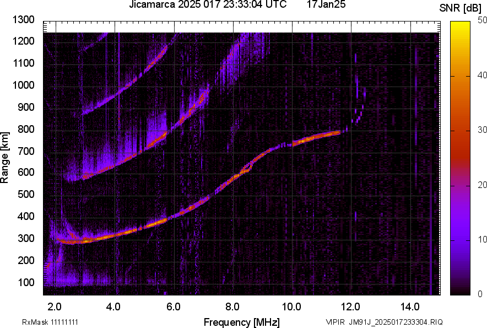Click the range tick label '1200'
This screenshot has width=487, height=328.
click(x=23, y=41)
